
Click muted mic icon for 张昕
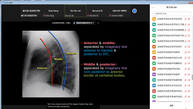click(186, 47)
